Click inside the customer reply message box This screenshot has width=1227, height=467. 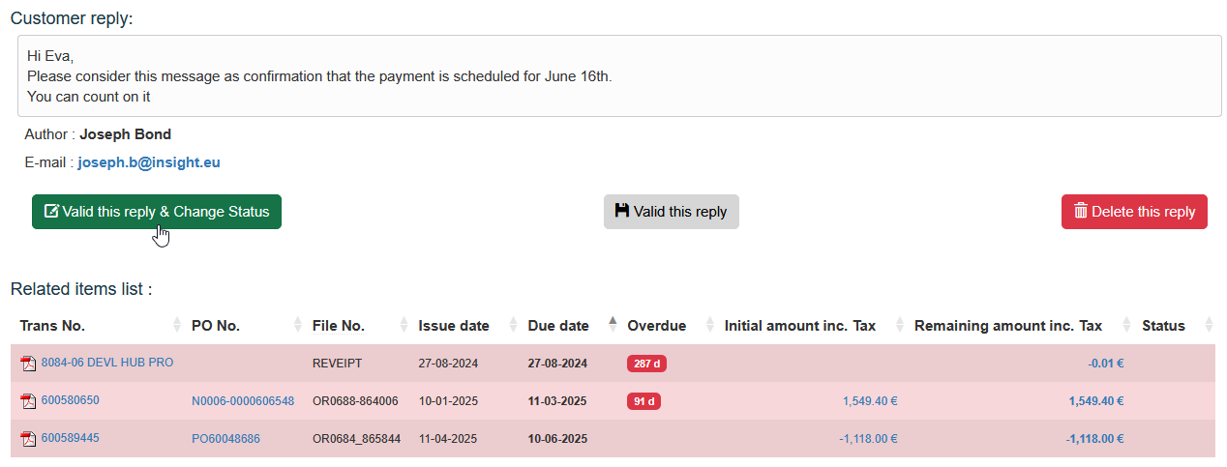click(619, 76)
